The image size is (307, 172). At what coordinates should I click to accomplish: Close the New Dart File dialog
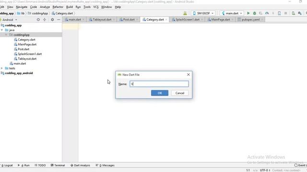[x=189, y=75]
